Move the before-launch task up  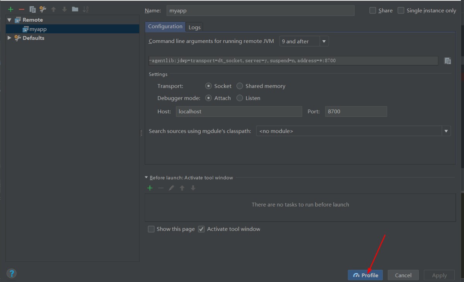(182, 188)
